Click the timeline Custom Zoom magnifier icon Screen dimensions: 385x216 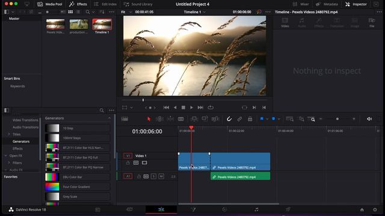312,119
